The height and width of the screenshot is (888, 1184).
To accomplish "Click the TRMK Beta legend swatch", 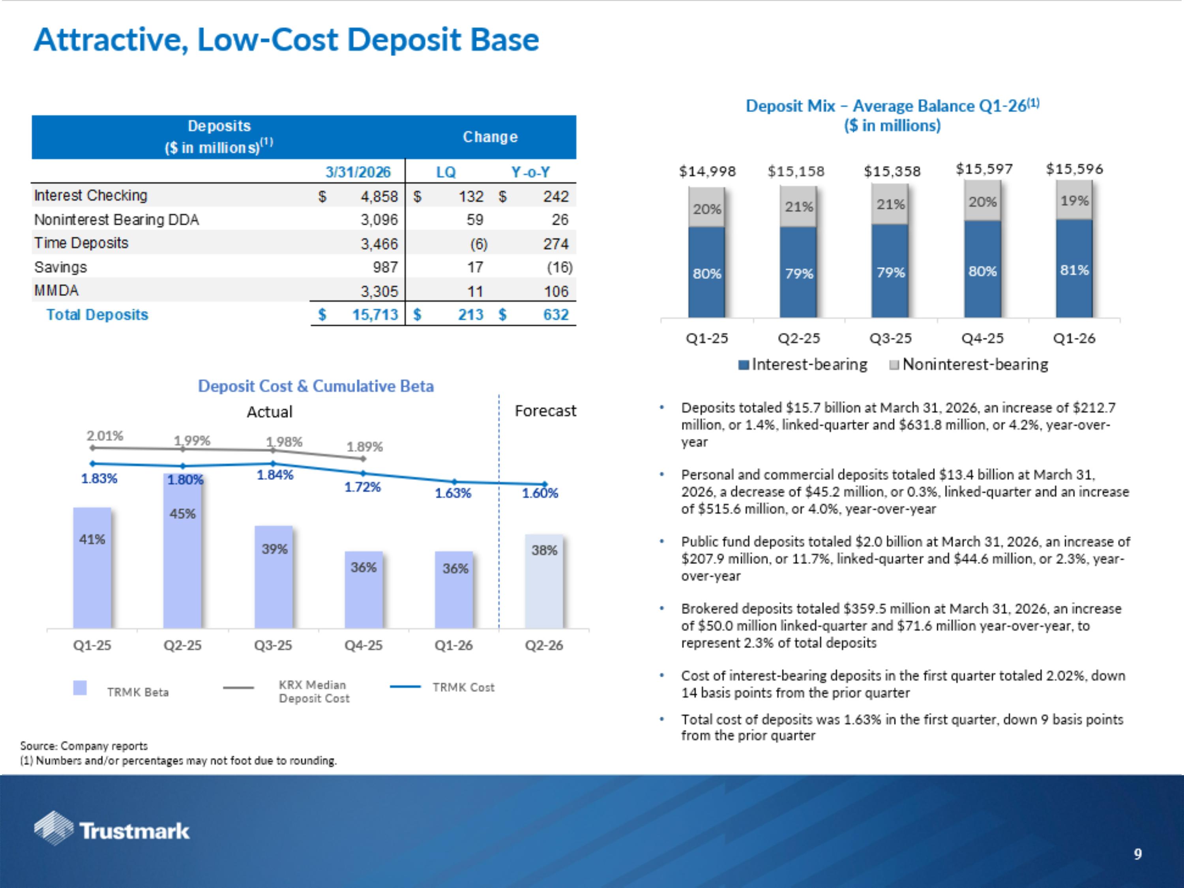I will point(80,688).
